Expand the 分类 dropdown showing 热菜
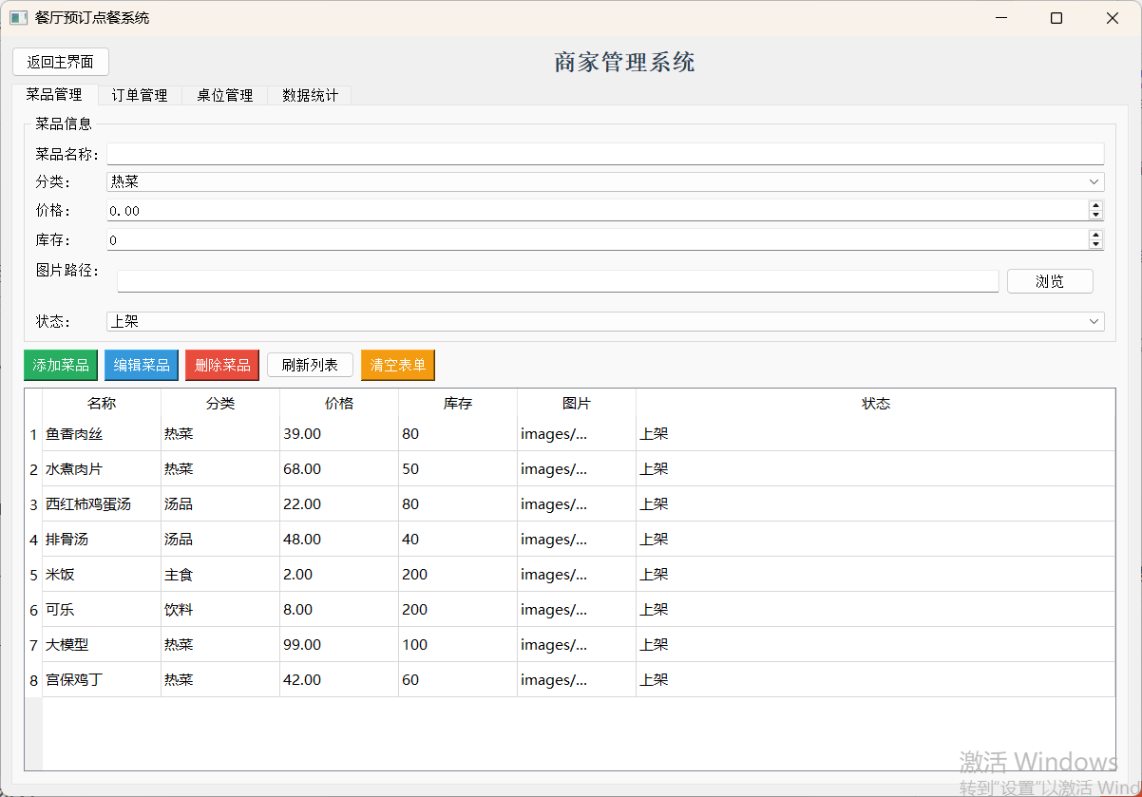1142x797 pixels. pyautogui.click(x=605, y=181)
